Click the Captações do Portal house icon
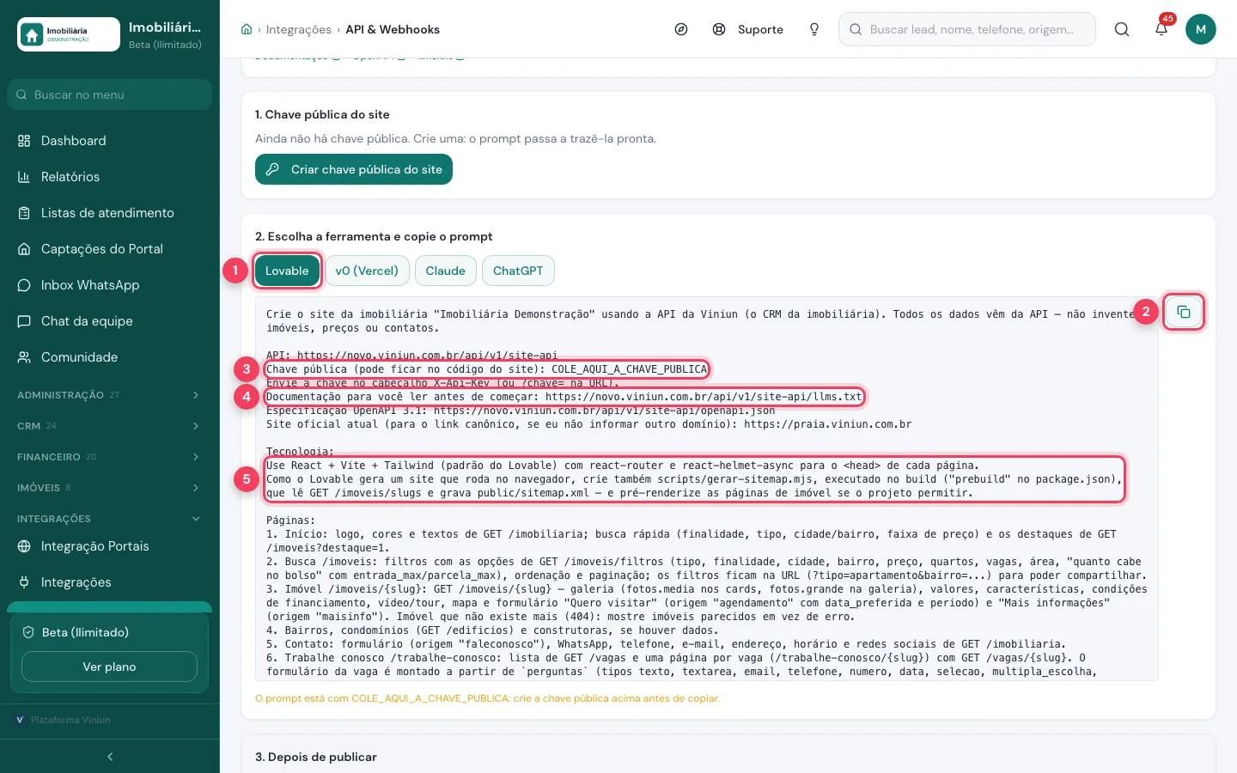 [24, 249]
